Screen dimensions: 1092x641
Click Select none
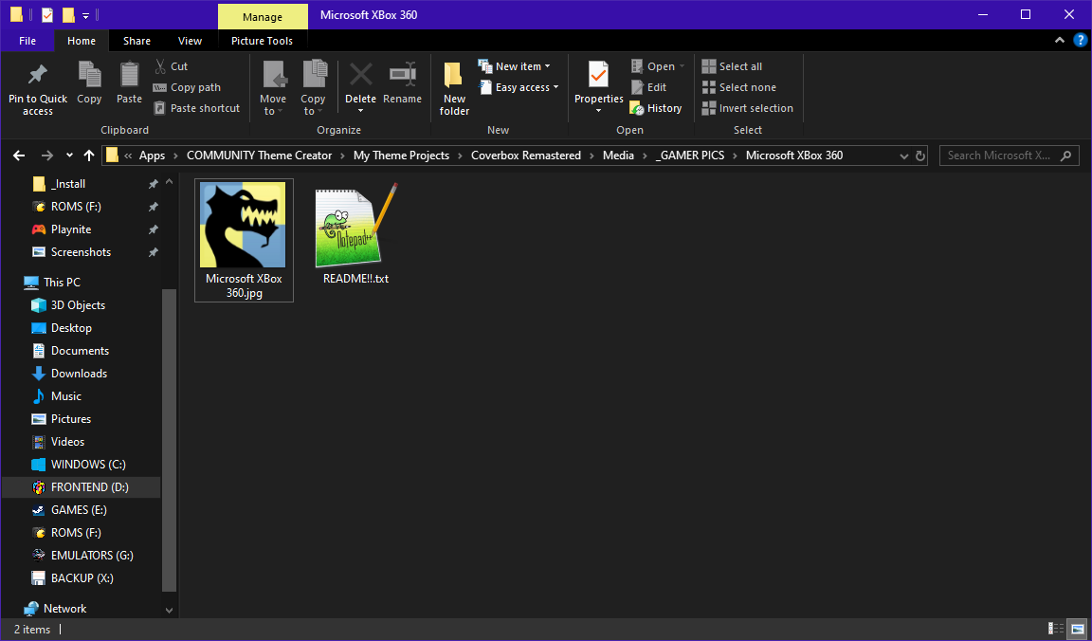739,87
